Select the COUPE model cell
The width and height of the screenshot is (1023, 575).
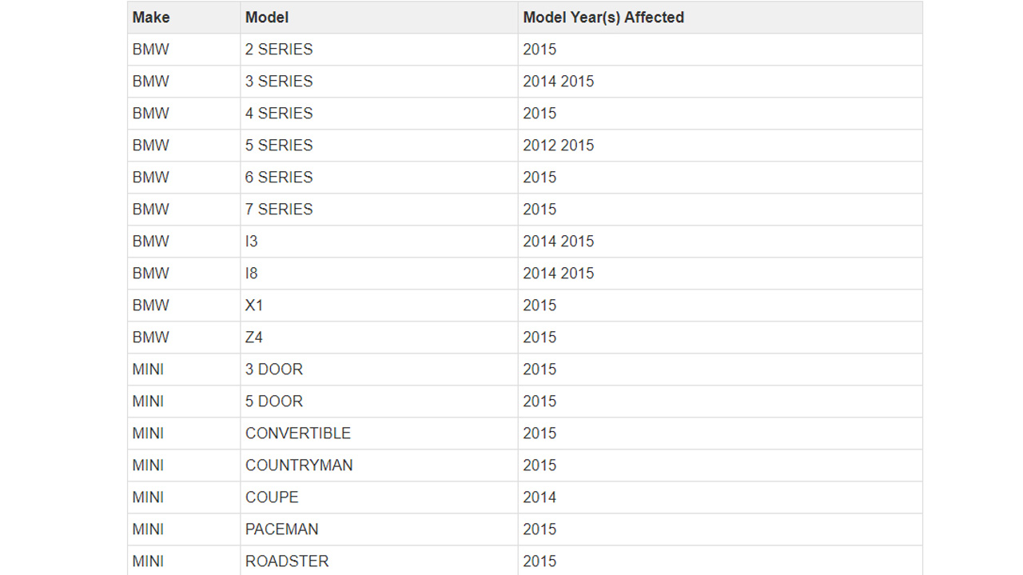(272, 497)
